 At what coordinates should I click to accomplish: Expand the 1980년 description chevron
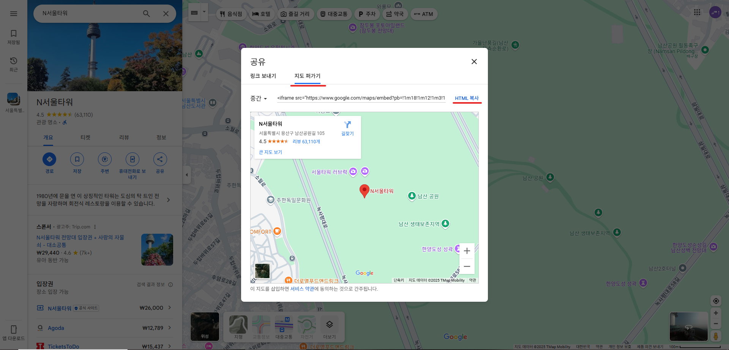point(169,200)
